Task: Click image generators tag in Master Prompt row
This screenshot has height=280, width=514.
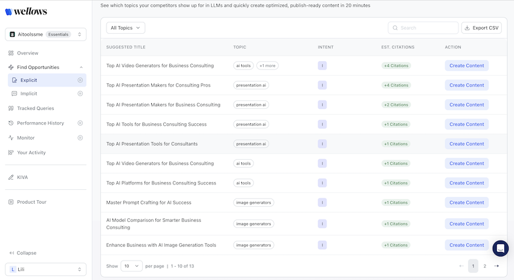Action: [x=254, y=203]
